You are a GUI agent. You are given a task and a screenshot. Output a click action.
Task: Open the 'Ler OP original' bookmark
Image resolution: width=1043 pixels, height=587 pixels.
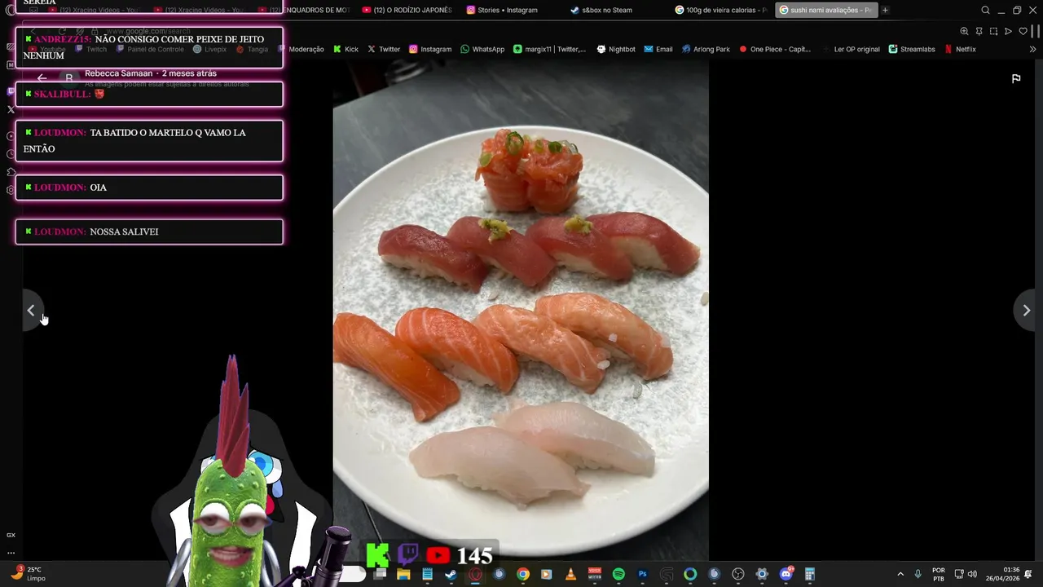click(852, 49)
